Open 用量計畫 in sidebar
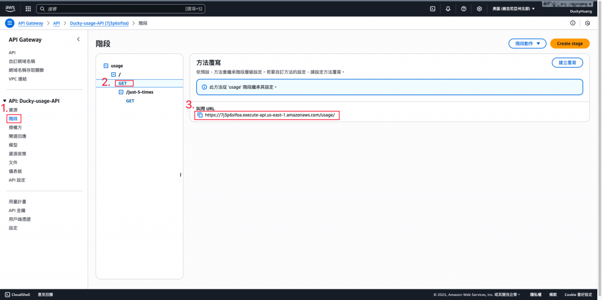The height and width of the screenshot is (300, 602). (x=17, y=201)
